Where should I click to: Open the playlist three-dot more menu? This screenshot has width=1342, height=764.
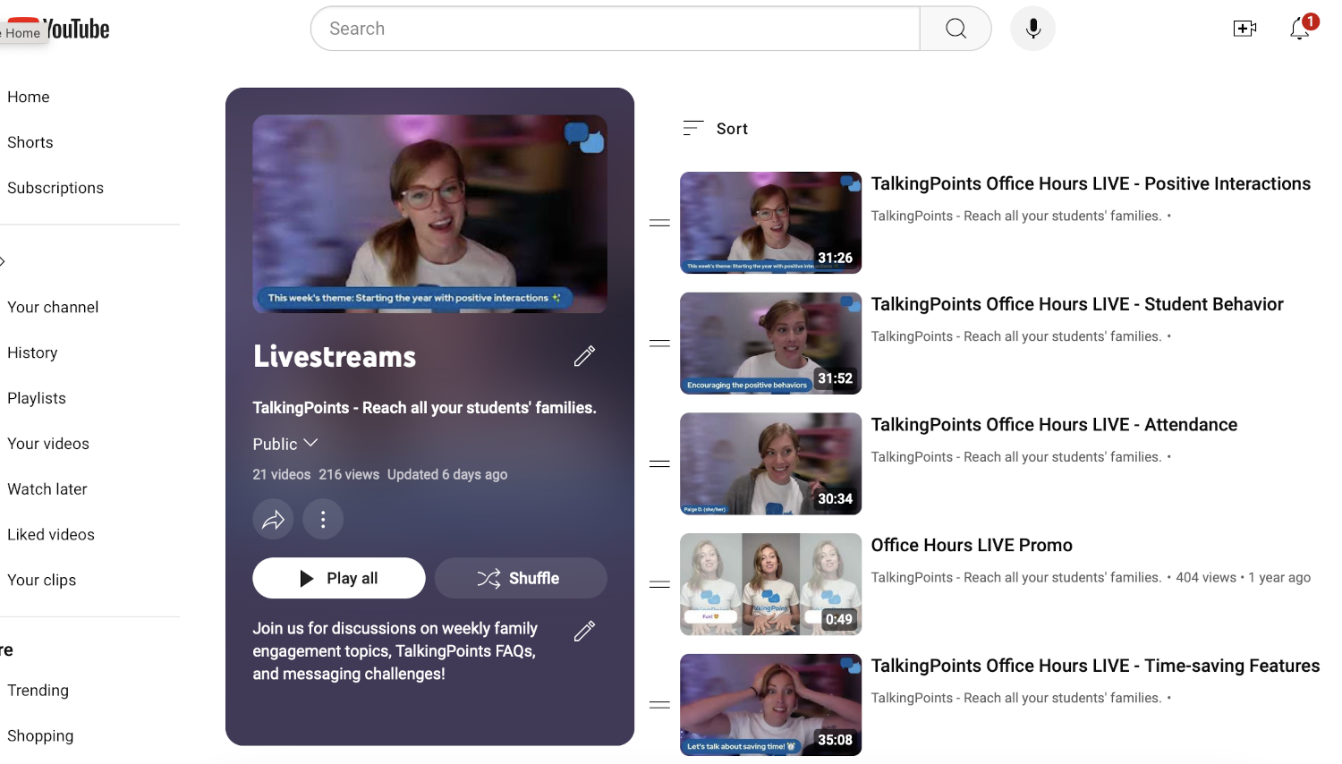tap(323, 519)
